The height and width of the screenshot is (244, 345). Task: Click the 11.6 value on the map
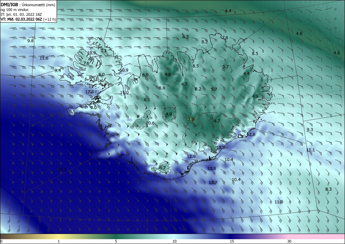pyautogui.click(x=44, y=58)
